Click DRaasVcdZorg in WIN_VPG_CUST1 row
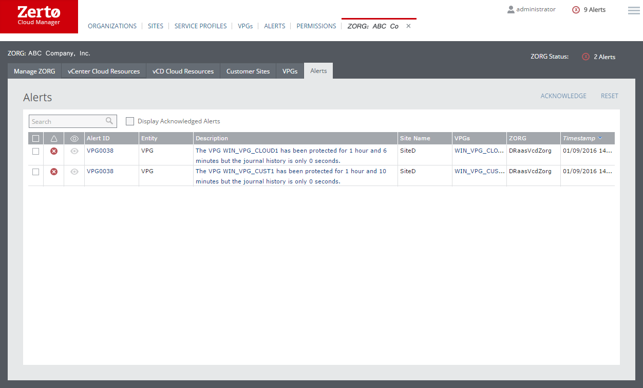 (x=531, y=172)
